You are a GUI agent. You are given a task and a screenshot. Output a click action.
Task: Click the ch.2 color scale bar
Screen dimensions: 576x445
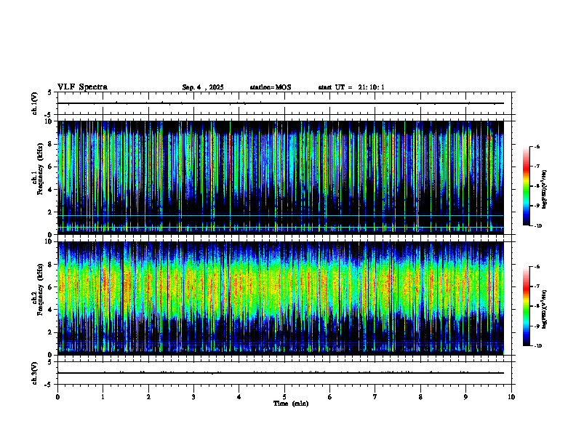526,306
